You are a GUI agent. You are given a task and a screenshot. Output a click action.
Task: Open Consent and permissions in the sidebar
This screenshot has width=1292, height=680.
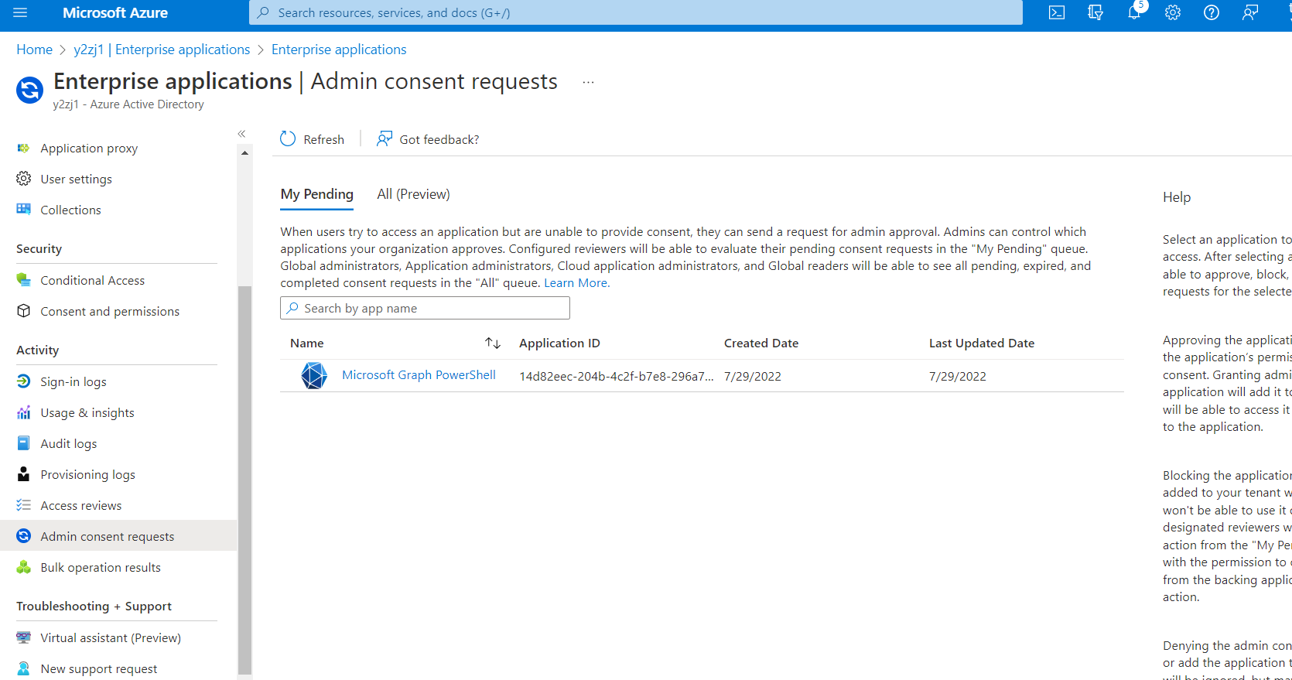point(110,311)
